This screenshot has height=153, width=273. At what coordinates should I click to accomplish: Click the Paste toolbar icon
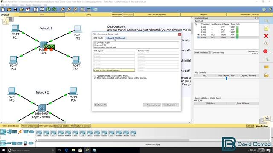(42, 9)
